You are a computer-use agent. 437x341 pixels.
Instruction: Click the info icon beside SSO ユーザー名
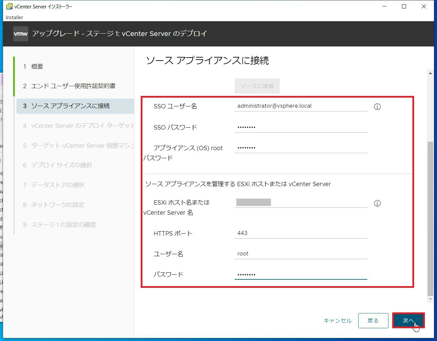click(377, 107)
